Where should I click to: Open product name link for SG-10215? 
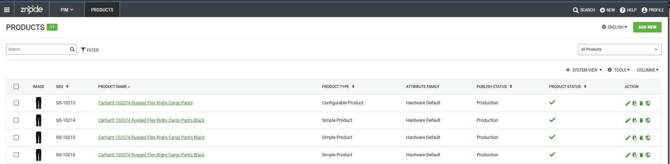pos(151,137)
